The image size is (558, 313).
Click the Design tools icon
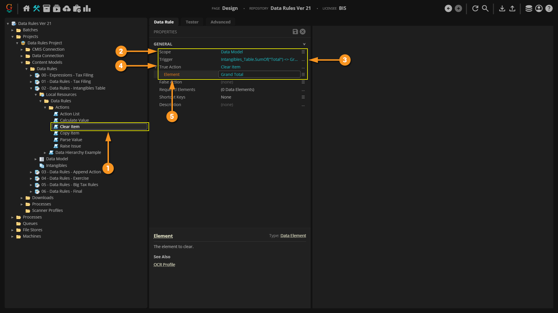point(37,8)
